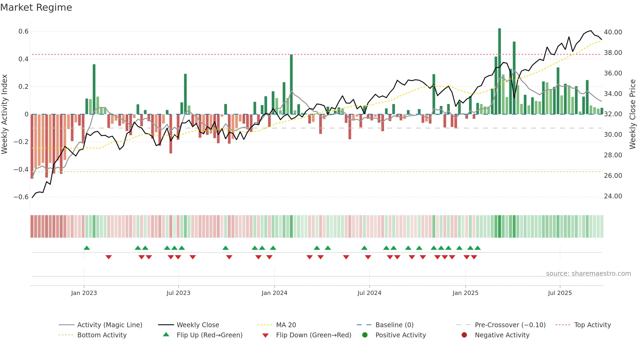
Task: Click the last light green heatmap strip cell
Action: tap(602, 226)
